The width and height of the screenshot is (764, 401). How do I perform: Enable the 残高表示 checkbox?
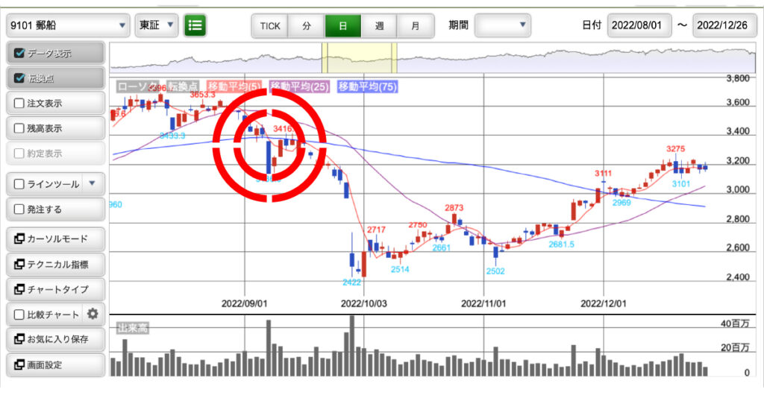pos(19,128)
